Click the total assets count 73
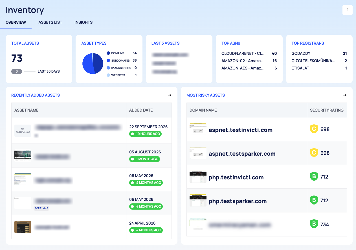The height and width of the screenshot is (250, 356). (x=17, y=58)
